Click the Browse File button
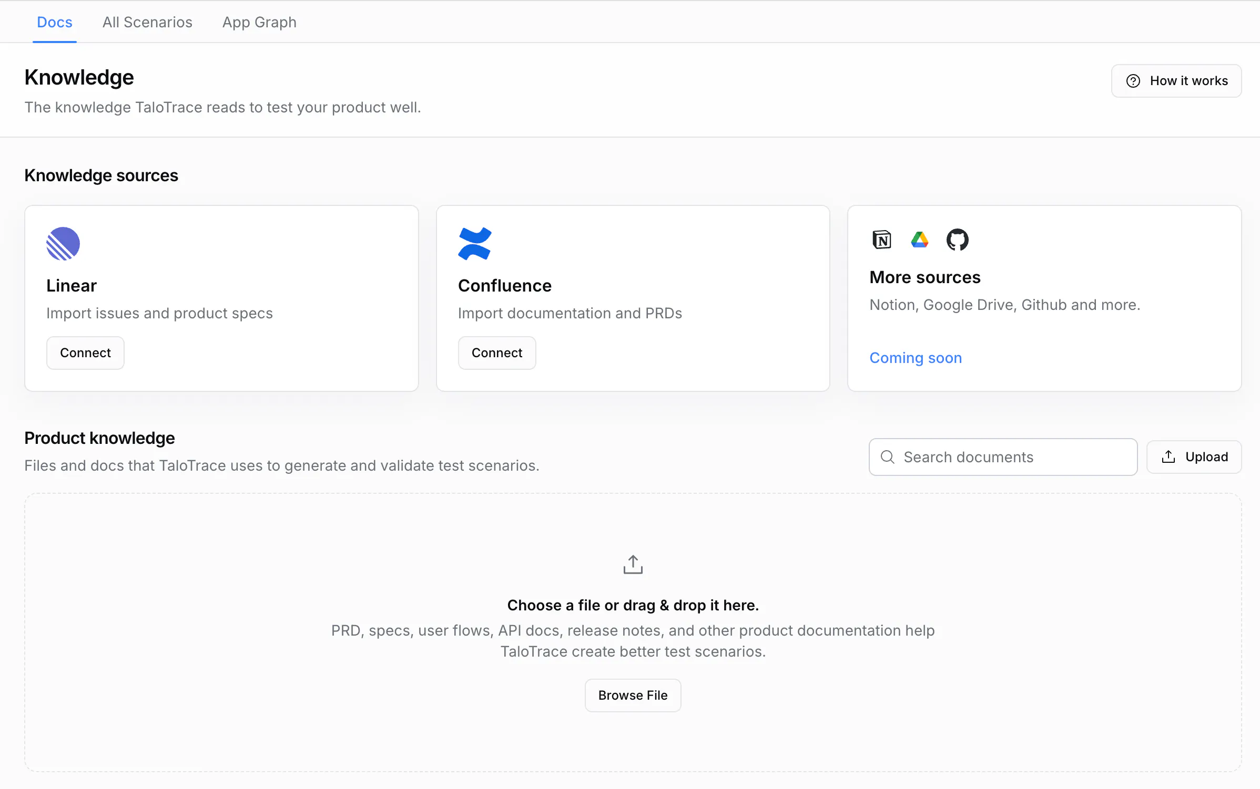Viewport: 1260px width, 789px height. tap(633, 695)
